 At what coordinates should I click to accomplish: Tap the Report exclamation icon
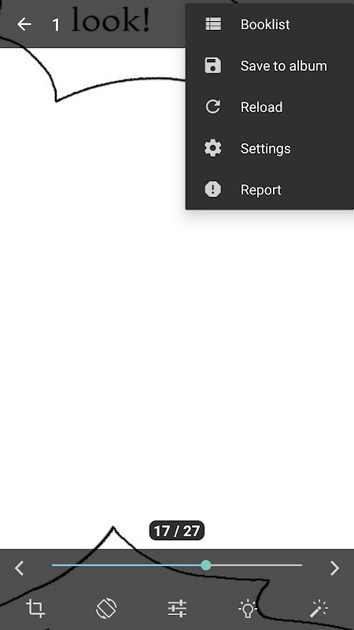click(212, 189)
